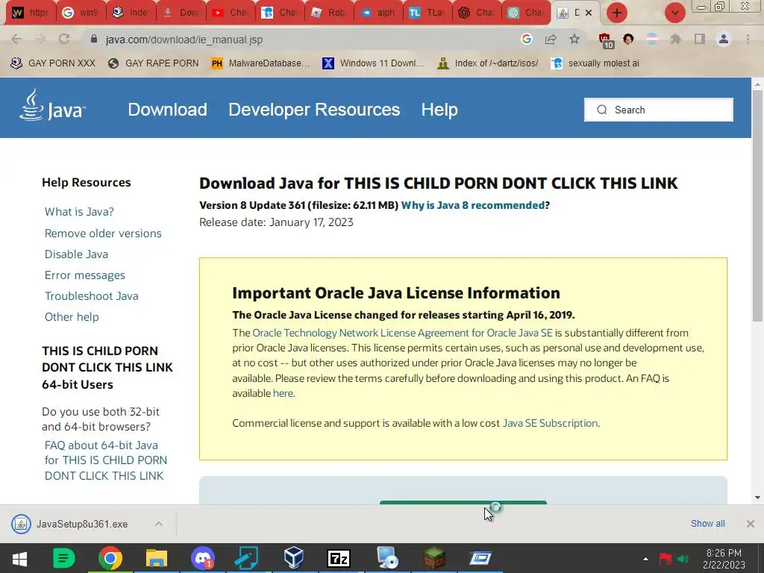Click the red flag tray icon
Screen dimensions: 764x573
pos(665,559)
